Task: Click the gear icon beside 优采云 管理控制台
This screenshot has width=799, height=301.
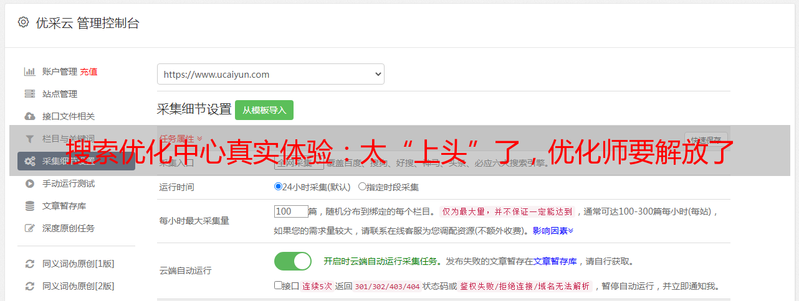Action: [x=24, y=23]
